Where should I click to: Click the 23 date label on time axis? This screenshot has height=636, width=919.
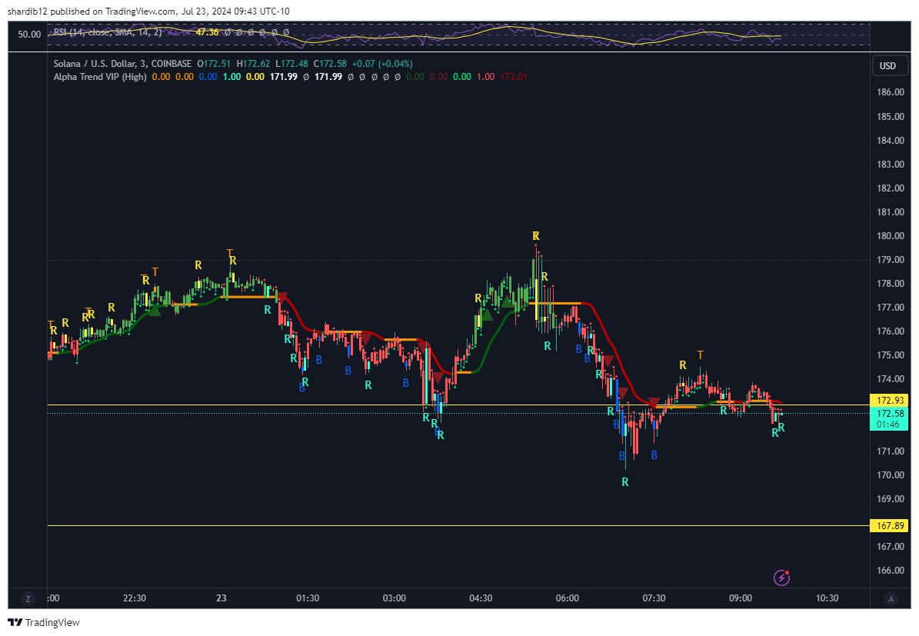pyautogui.click(x=221, y=598)
